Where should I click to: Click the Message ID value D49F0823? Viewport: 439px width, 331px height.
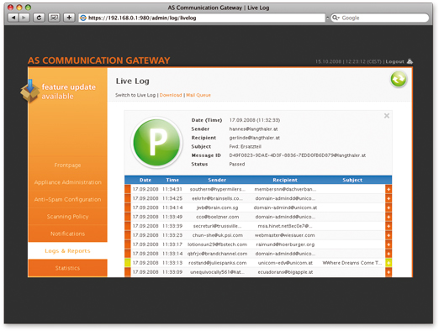[298, 155]
